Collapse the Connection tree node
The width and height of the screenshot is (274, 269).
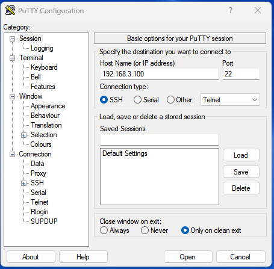[13, 155]
